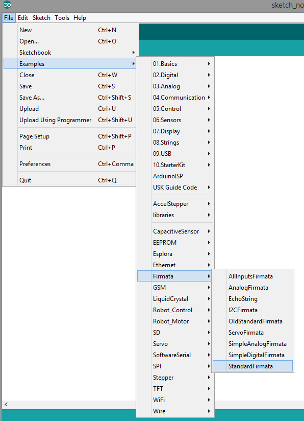Viewport: 304px width, 421px height.
Task: Choose New from the File menu
Action: point(70,30)
